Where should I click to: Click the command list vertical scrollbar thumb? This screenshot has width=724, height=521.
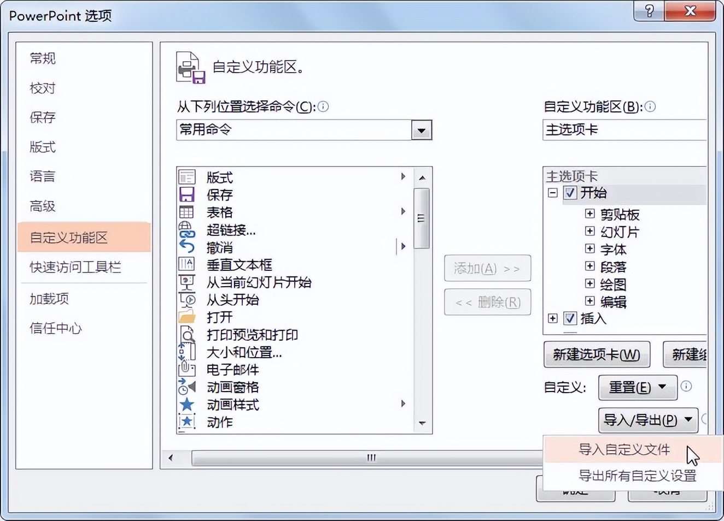point(422,218)
